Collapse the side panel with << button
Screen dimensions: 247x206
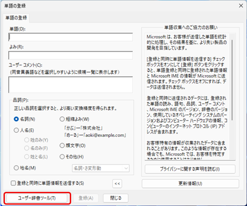pos(117,184)
